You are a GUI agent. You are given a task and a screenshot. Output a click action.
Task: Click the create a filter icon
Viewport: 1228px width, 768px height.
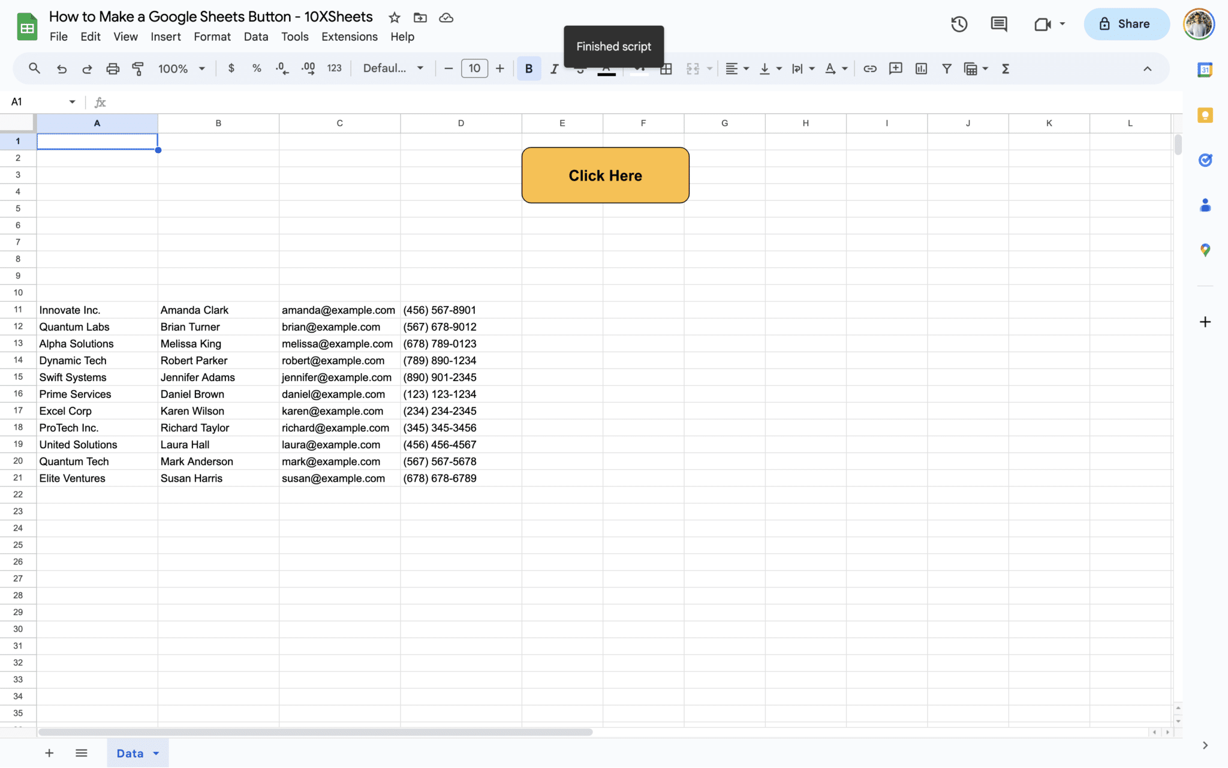tap(946, 68)
